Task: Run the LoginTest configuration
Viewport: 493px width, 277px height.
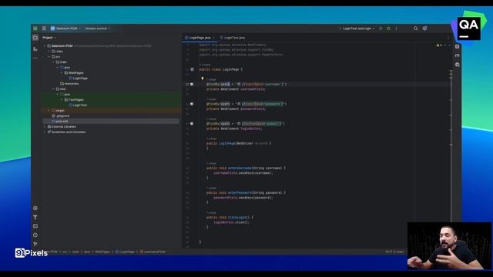Action: [x=381, y=28]
